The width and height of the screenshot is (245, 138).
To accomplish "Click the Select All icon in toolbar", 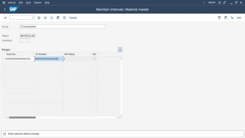I will click(x=58, y=18).
